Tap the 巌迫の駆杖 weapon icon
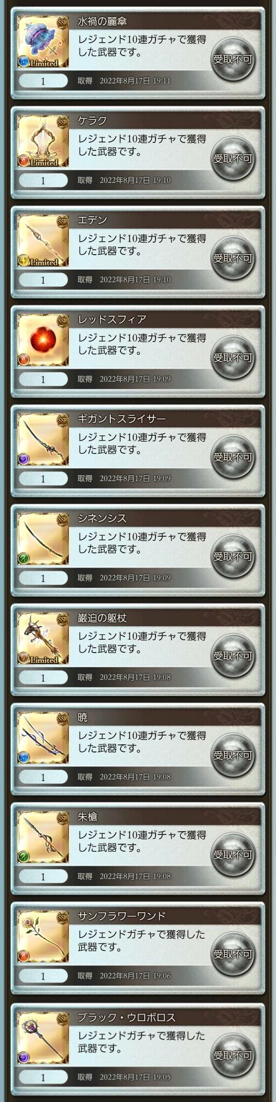276x1102 pixels. [x=43, y=639]
